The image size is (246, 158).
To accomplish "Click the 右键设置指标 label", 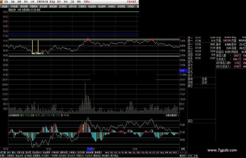I will (x=171, y=115).
